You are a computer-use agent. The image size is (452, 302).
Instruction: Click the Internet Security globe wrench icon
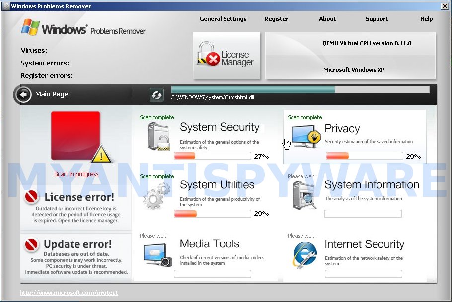pyautogui.click(x=304, y=255)
